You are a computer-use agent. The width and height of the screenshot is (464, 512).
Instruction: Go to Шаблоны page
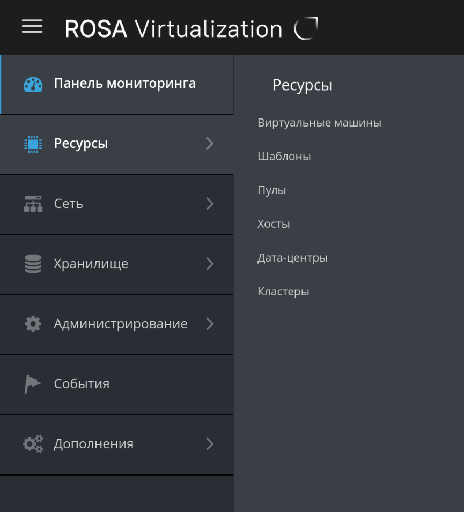pos(284,157)
